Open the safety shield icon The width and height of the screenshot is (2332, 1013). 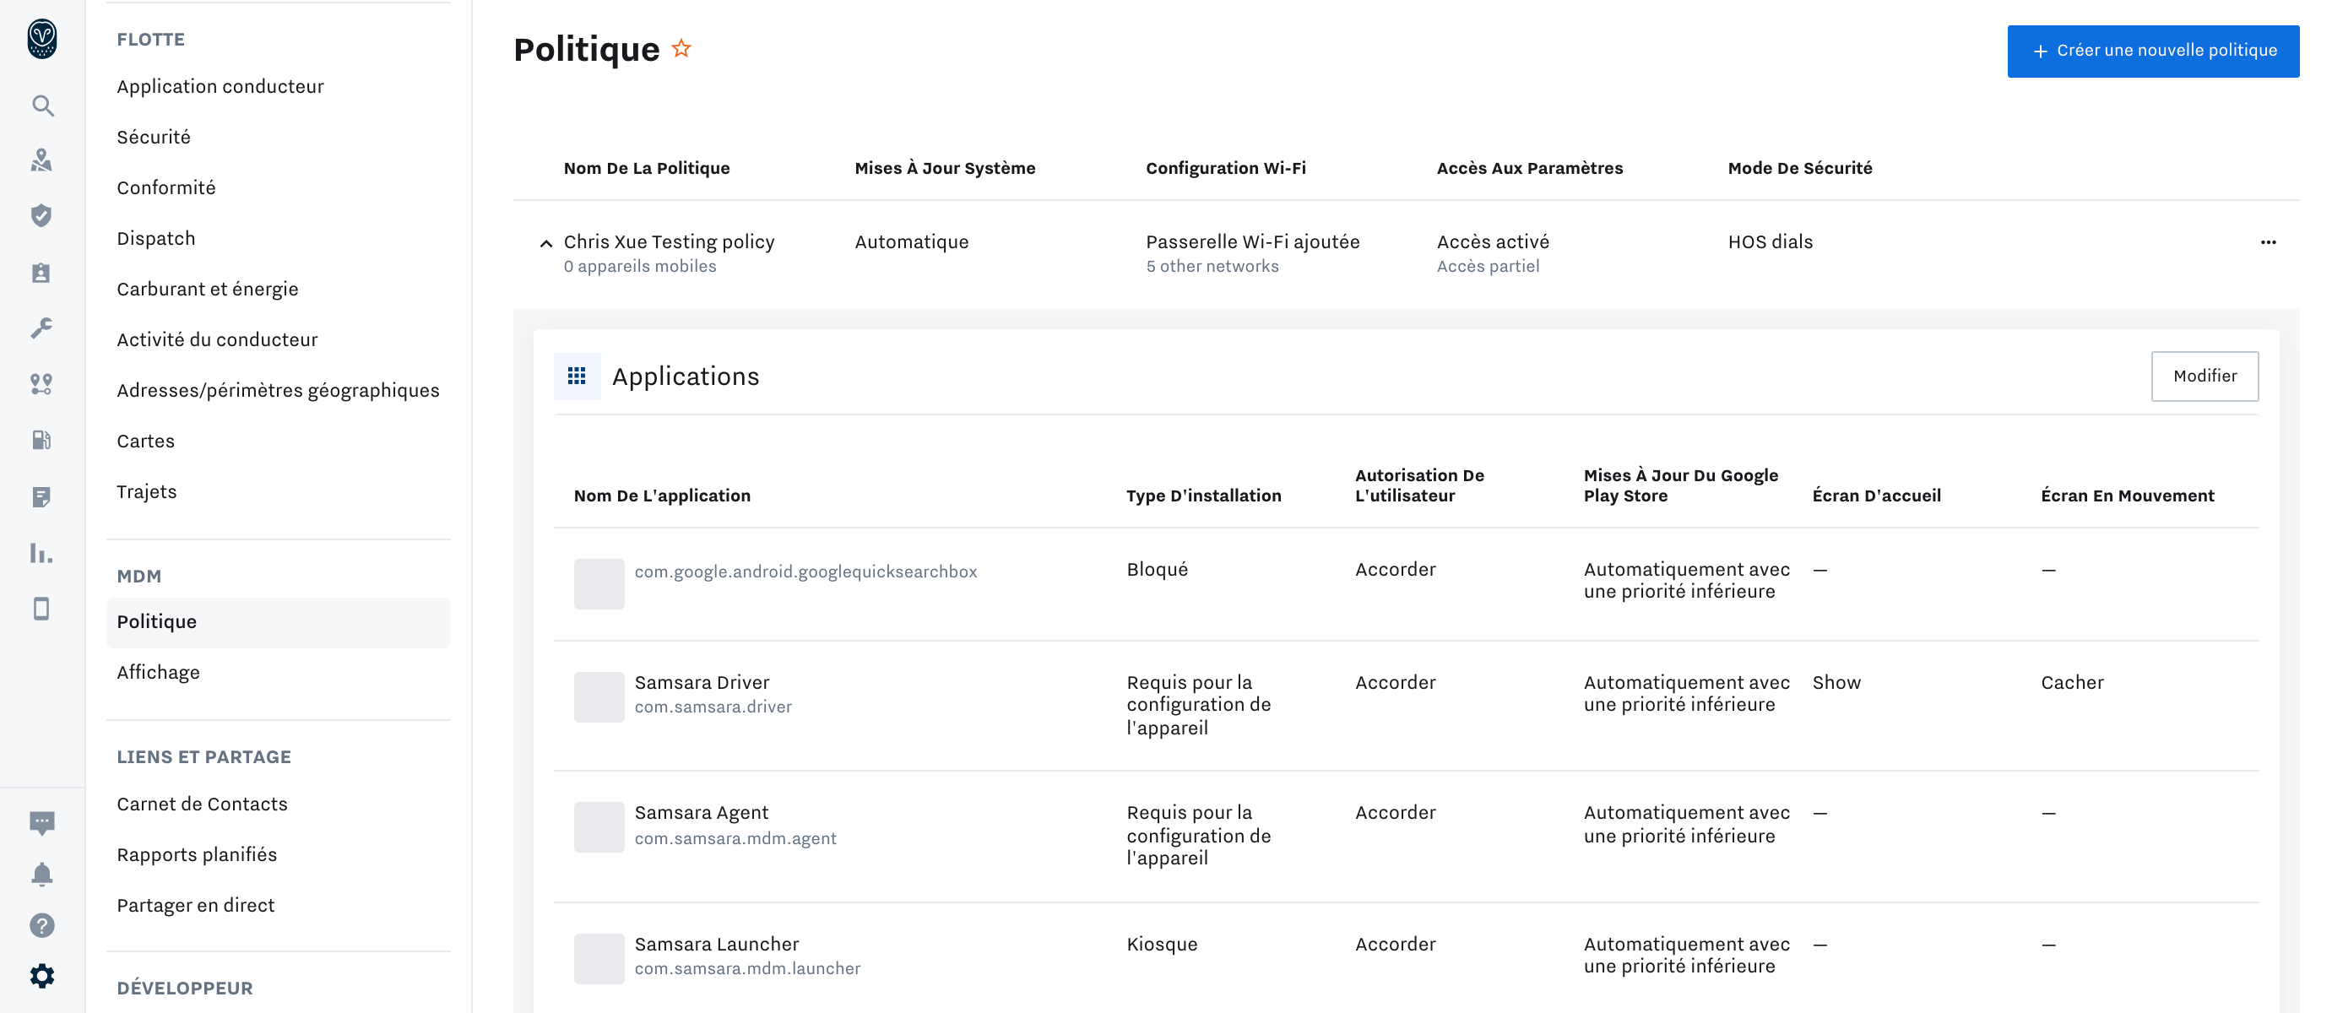(x=41, y=215)
